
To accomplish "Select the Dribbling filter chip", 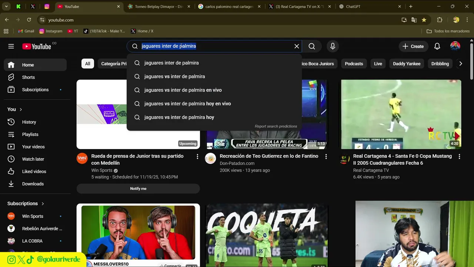I will click(x=440, y=64).
